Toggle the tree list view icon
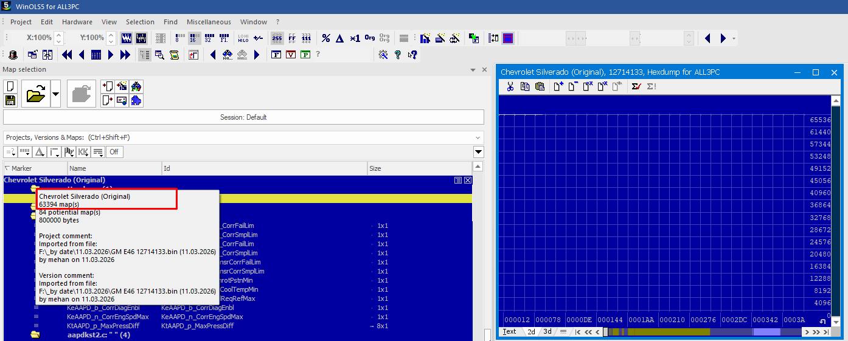This screenshot has width=848, height=341. tap(145, 55)
